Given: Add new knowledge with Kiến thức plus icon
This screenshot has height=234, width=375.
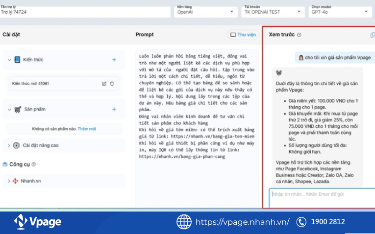Looking at the screenshot, I should 114,60.
